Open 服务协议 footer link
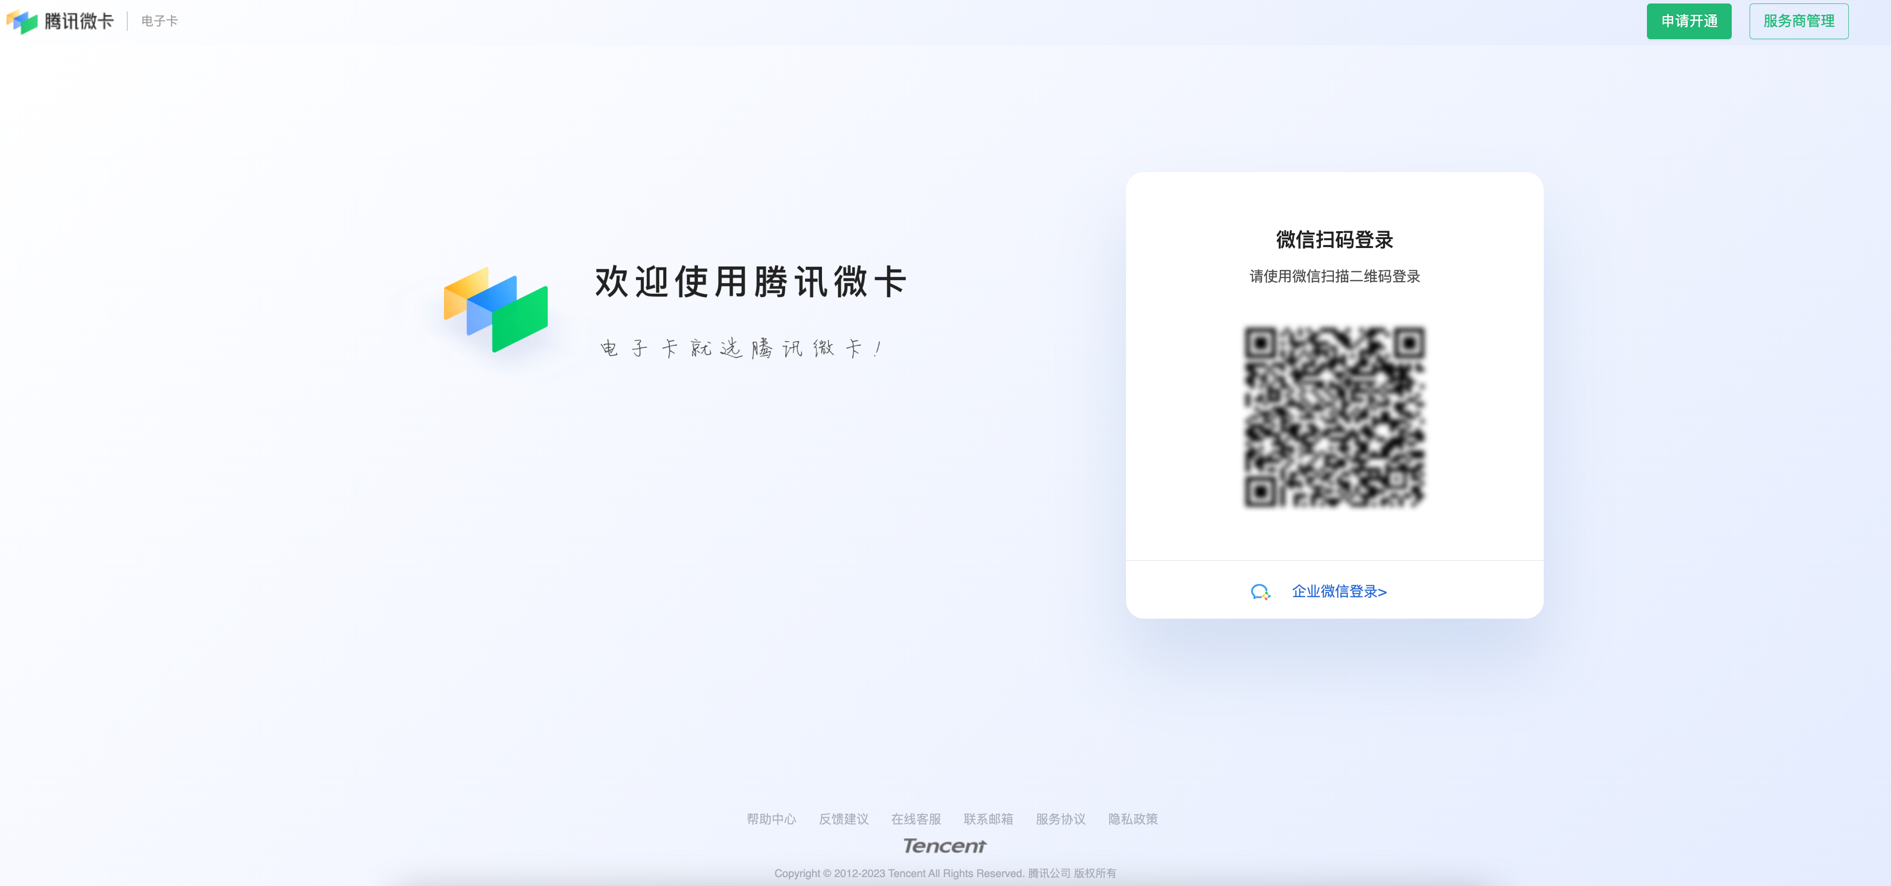This screenshot has height=886, width=1891. (x=1060, y=819)
